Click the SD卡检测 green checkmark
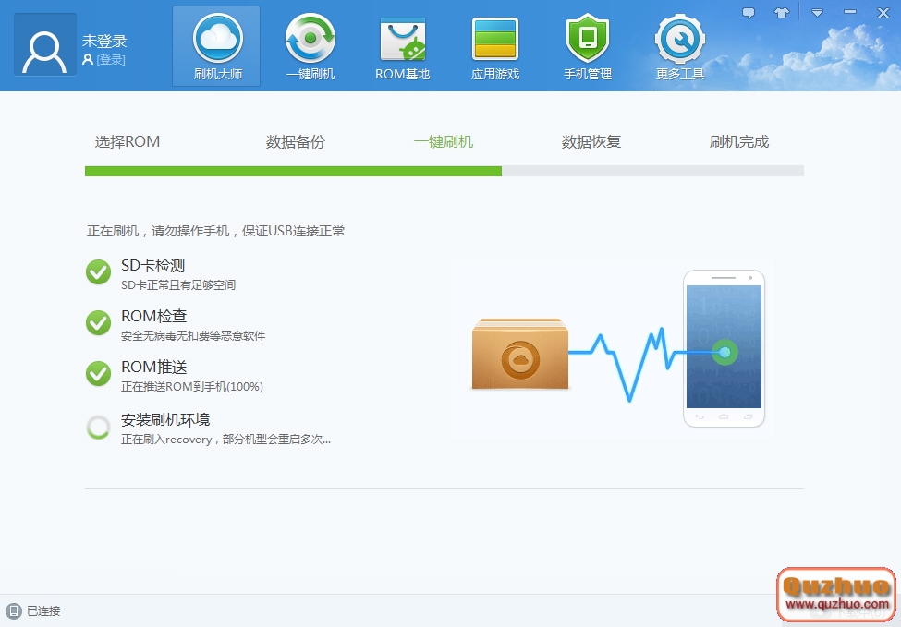Image resolution: width=901 pixels, height=627 pixels. click(x=98, y=273)
